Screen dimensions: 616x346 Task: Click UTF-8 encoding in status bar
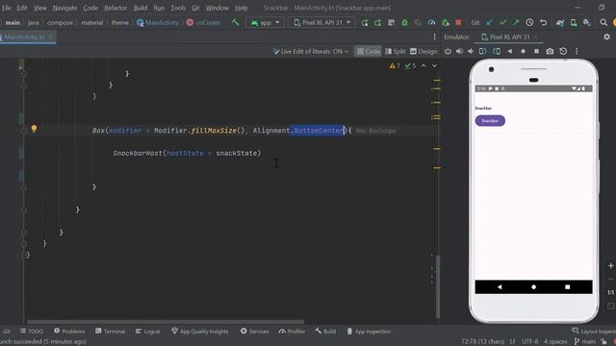[530, 341]
